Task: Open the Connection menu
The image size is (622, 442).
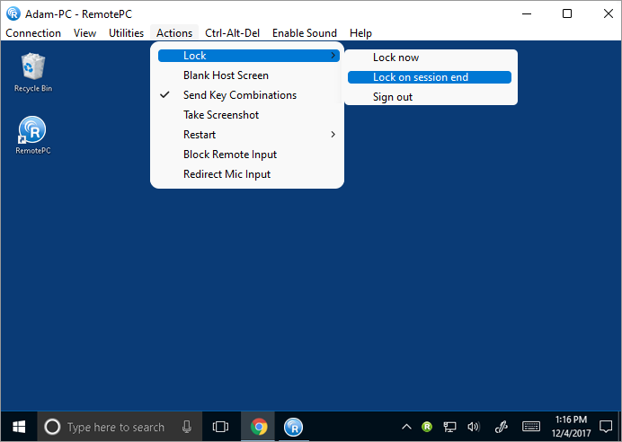Action: 33,33
